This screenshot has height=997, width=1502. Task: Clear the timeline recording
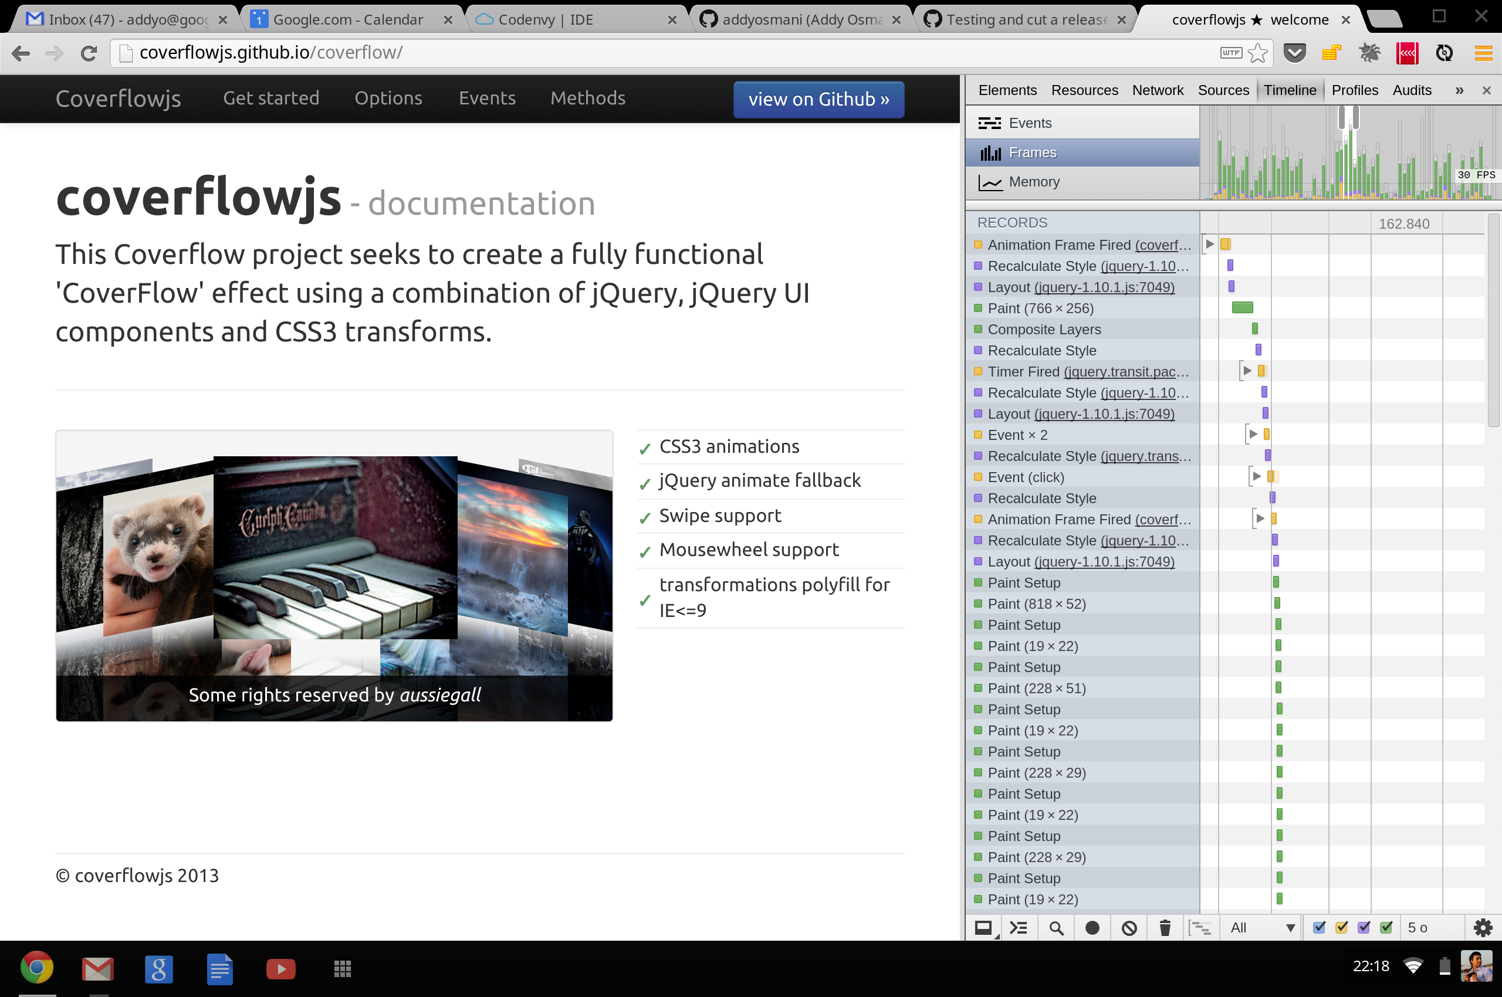(1129, 928)
